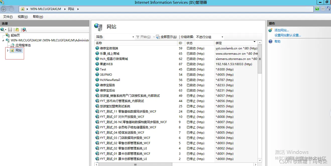Open the 不进行分组 grouping combo box
Image resolution: width=331 pixels, height=166 pixels.
(x=222, y=37)
